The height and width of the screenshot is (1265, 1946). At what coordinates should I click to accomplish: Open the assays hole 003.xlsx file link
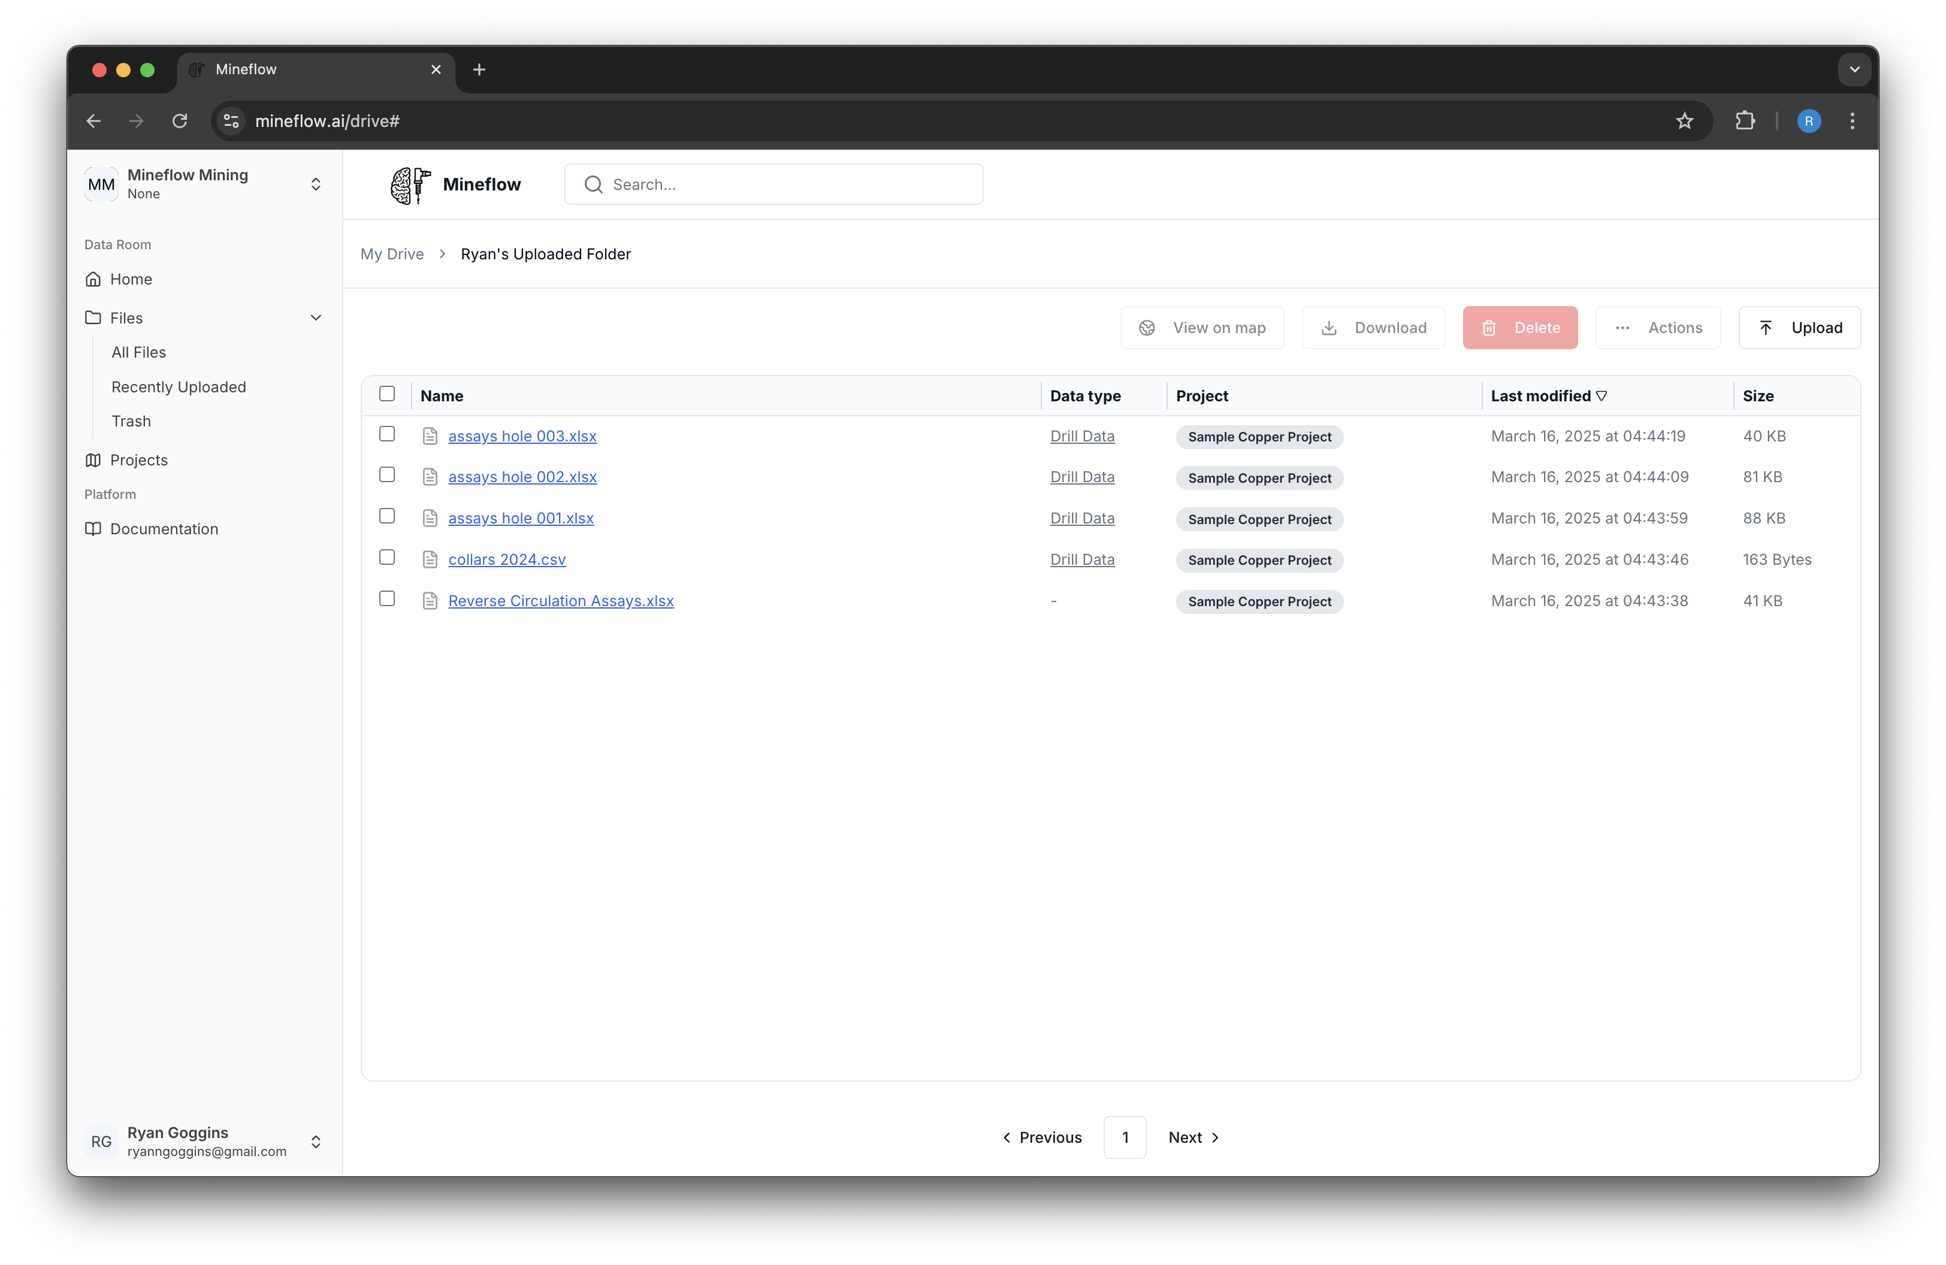522,437
